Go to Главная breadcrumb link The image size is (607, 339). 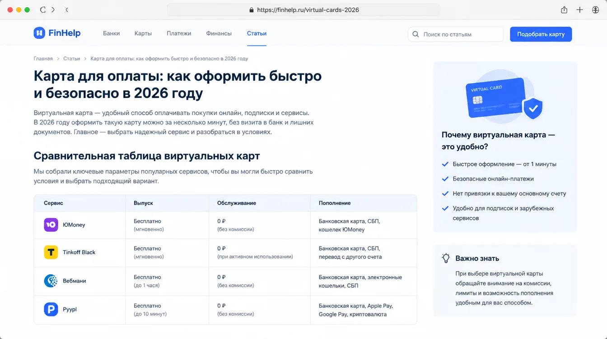[43, 59]
